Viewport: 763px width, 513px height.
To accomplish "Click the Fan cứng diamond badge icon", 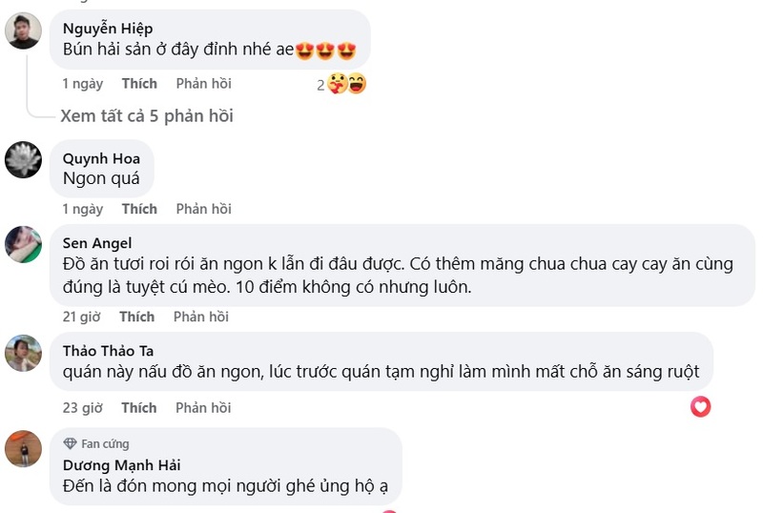I will pos(70,443).
